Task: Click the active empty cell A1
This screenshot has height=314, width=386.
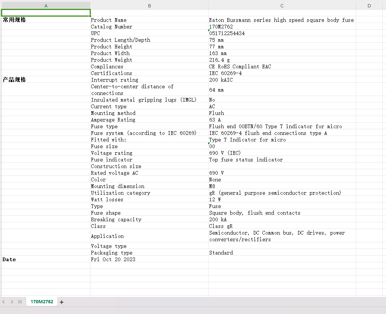Action: tap(46, 13)
